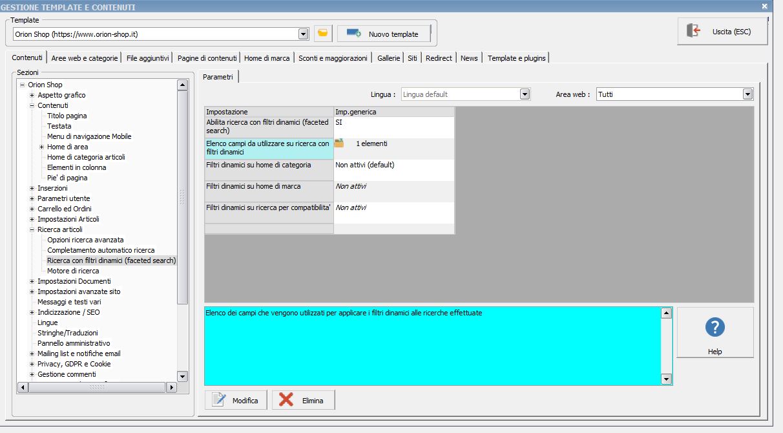Select Elementi in colonna item
This screenshot has width=783, height=433.
coord(77,167)
